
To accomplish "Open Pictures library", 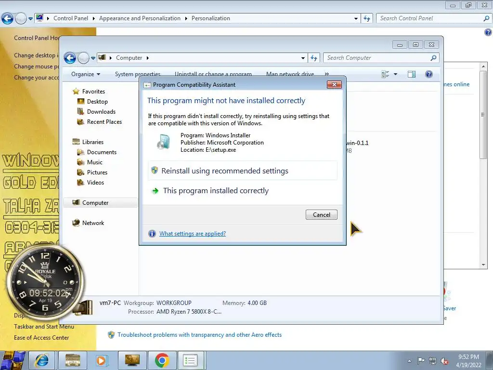I will click(97, 172).
